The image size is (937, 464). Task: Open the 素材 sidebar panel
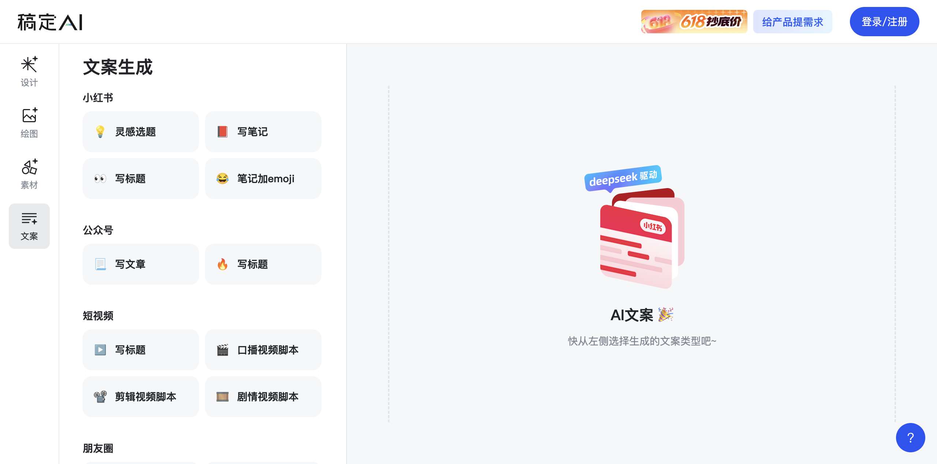pos(29,174)
